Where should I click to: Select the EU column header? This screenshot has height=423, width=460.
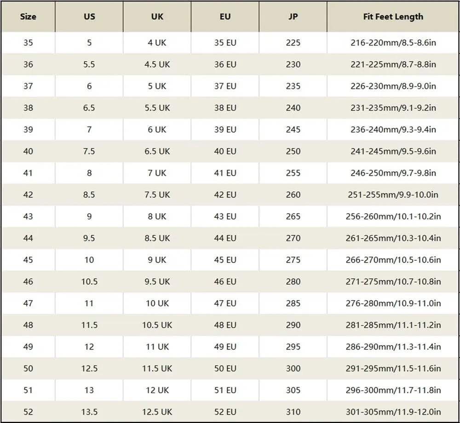(225, 17)
